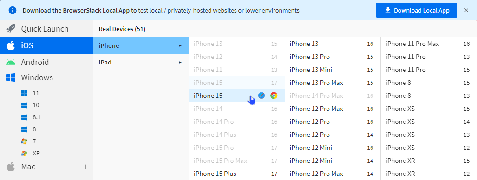Image resolution: width=477 pixels, height=180 pixels.
Task: Click the Windows logo icon
Action: pos(11,77)
